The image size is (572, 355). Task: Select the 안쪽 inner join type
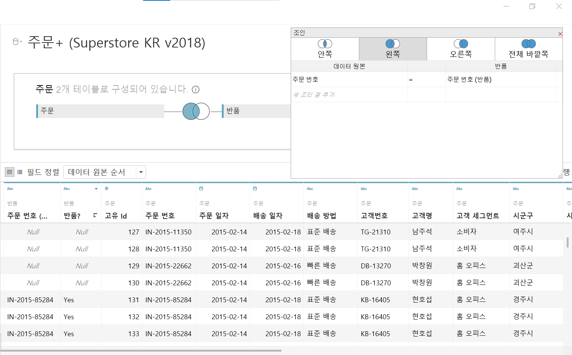pos(325,49)
